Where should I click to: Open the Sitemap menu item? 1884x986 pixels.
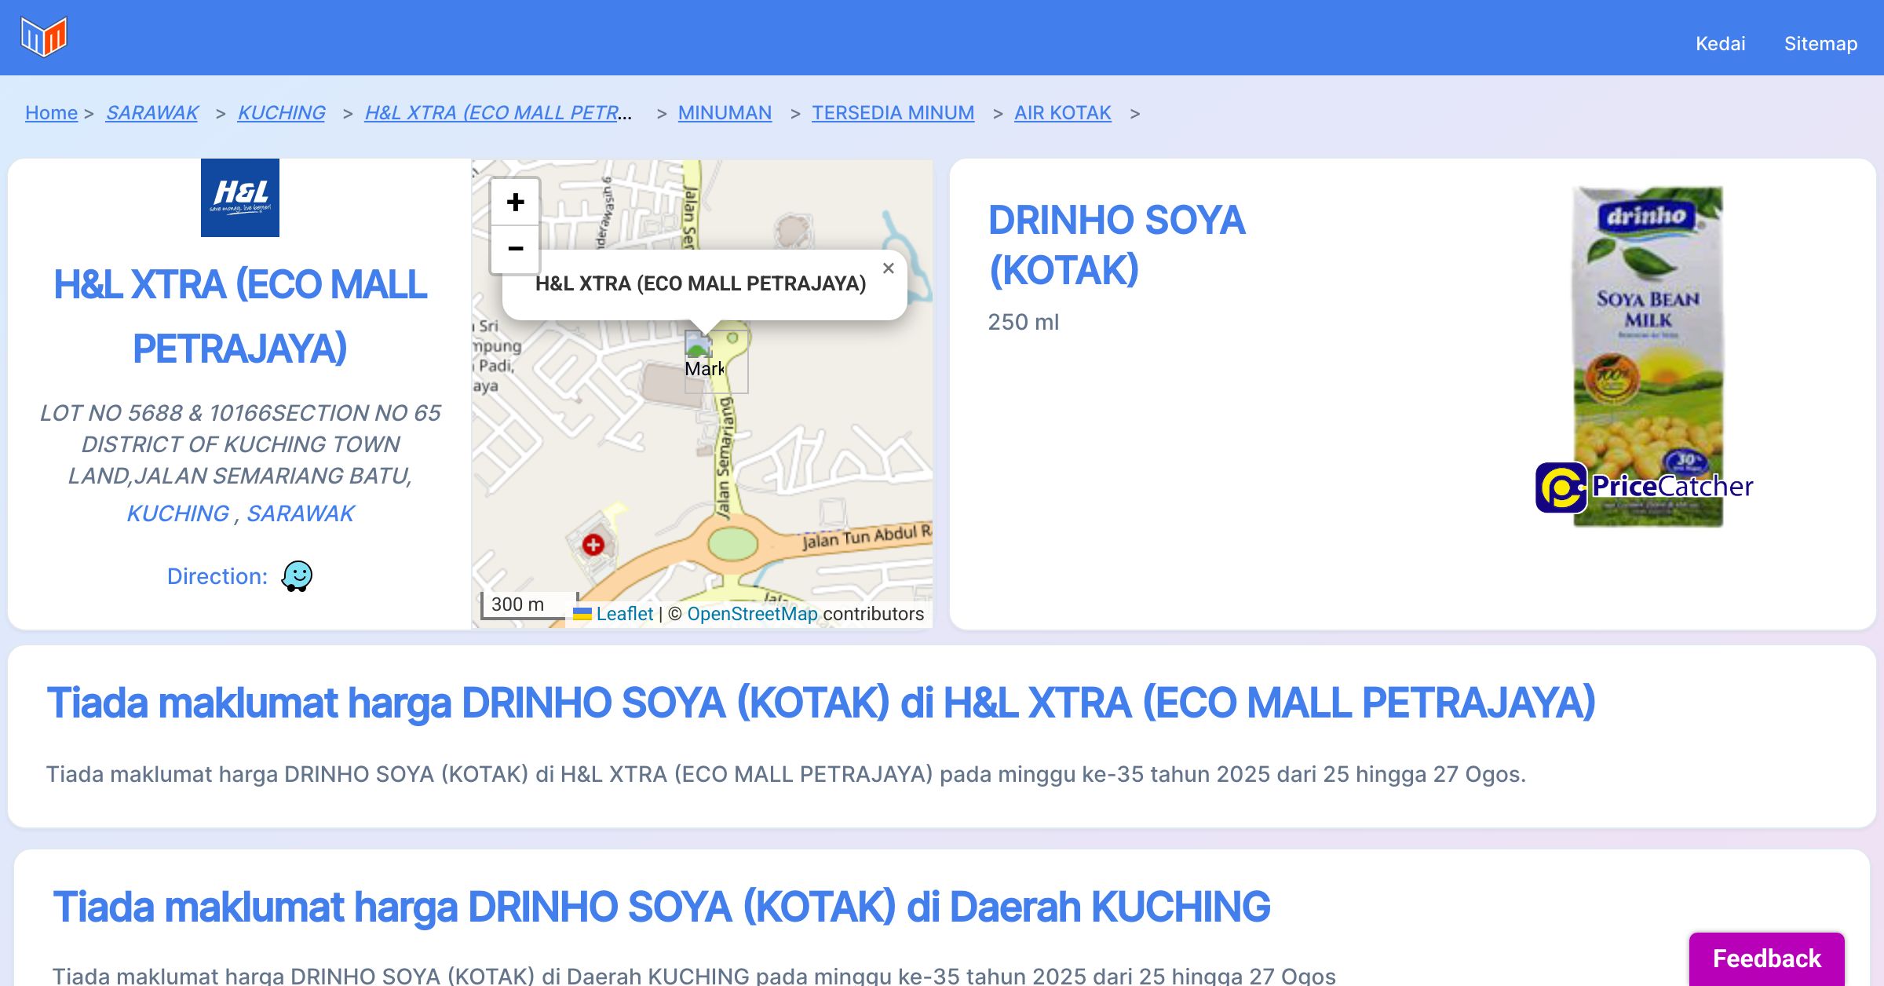click(1820, 43)
